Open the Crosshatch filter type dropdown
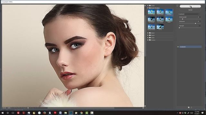 click(x=189, y=14)
